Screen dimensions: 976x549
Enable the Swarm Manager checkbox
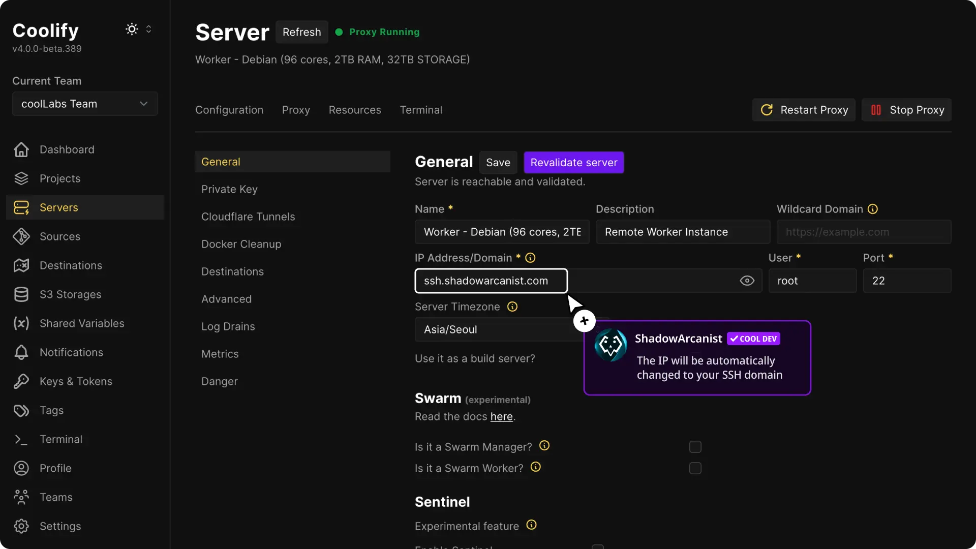pyautogui.click(x=695, y=447)
